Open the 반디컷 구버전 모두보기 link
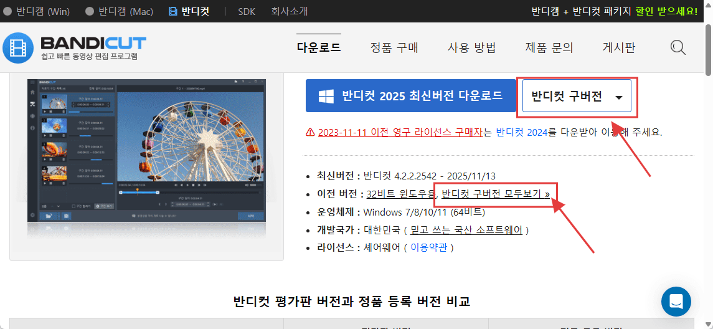Viewport: 713px width, 329px height. [x=495, y=194]
